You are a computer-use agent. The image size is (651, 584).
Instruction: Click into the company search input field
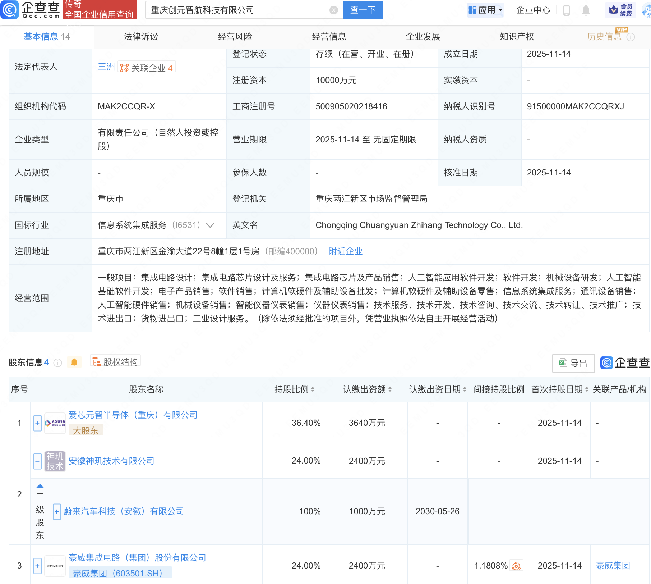tap(237, 10)
